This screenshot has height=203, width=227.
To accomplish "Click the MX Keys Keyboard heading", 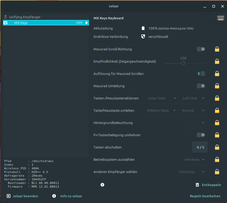I will pyautogui.click(x=108, y=18).
